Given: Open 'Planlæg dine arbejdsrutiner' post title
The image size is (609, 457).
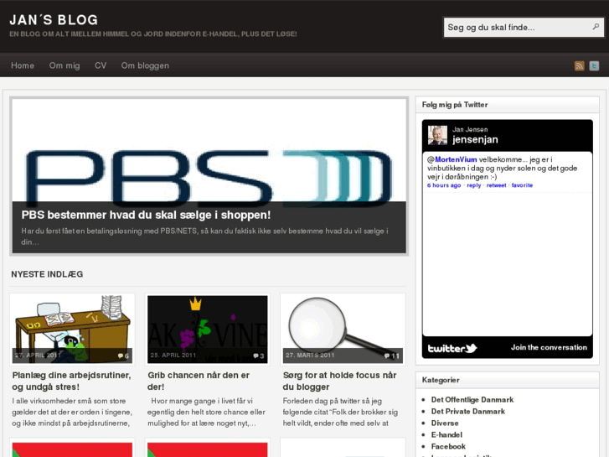Looking at the screenshot, I should (71, 381).
